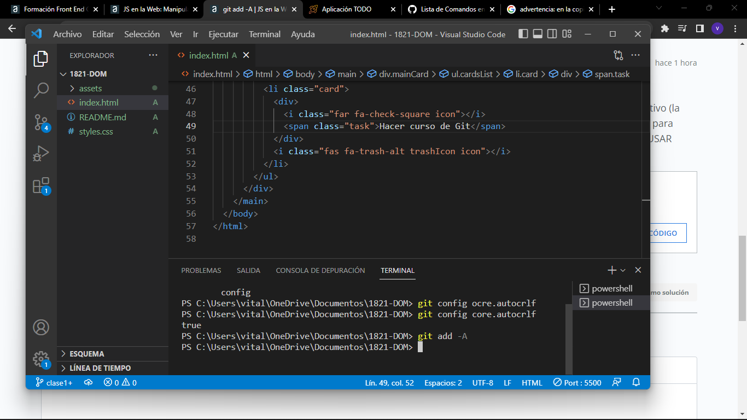Switch to Aplicación TODO browser tab
Viewport: 747px width, 420px height.
pyautogui.click(x=353, y=9)
